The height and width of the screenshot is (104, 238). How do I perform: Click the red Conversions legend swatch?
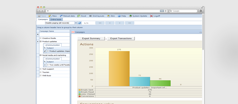(x=80, y=96)
